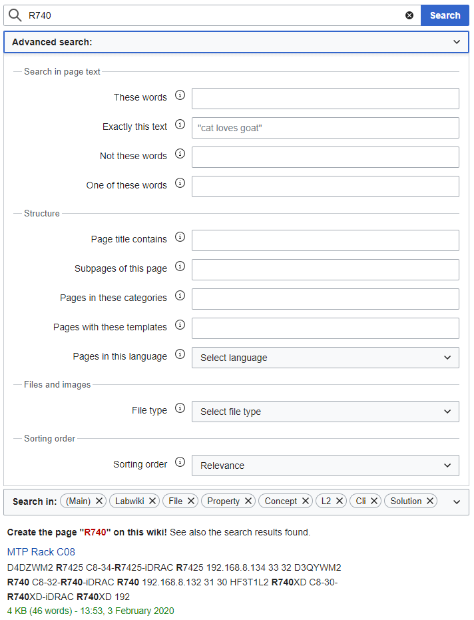The image size is (474, 620).
Task: Open the Select language dropdown
Action: [x=325, y=358]
